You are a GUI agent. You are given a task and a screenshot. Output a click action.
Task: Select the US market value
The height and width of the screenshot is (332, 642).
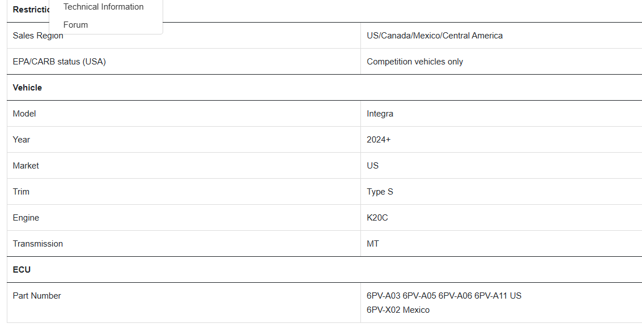point(373,166)
